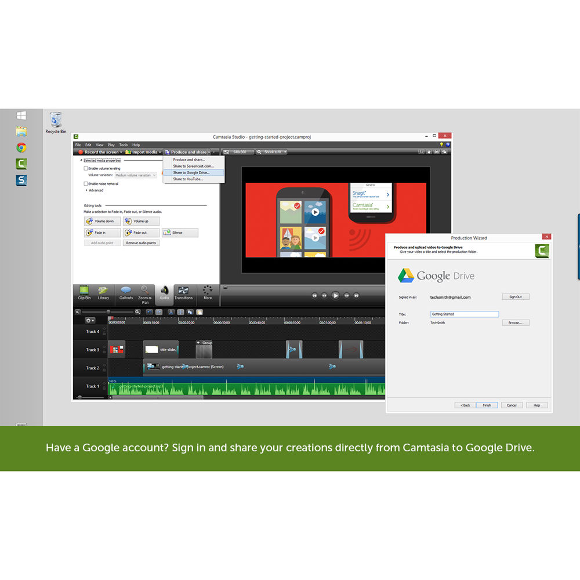Click the Title input field in wizard
The image size is (580, 580).
click(x=465, y=314)
